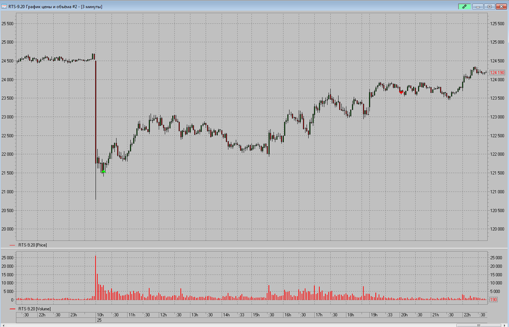Open the chart window system menu icon

point(4,6)
